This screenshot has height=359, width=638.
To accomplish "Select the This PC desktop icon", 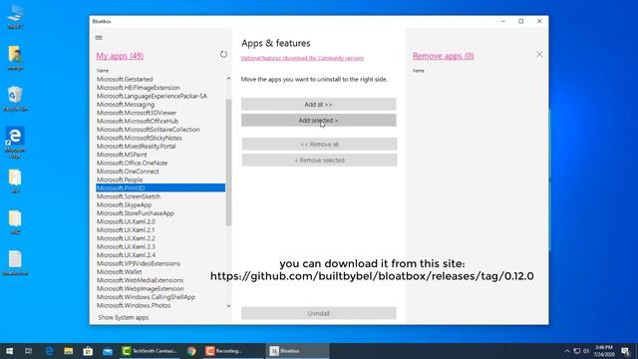I will coord(15,17).
